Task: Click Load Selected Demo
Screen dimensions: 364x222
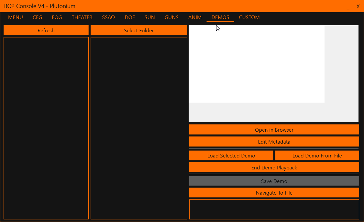Action: pos(231,156)
